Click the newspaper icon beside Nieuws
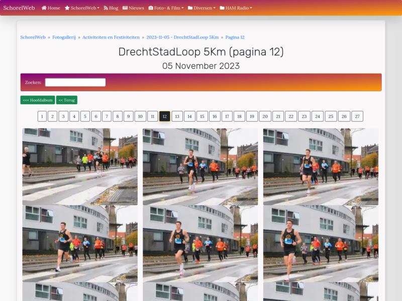The image size is (402, 301). [x=125, y=8]
